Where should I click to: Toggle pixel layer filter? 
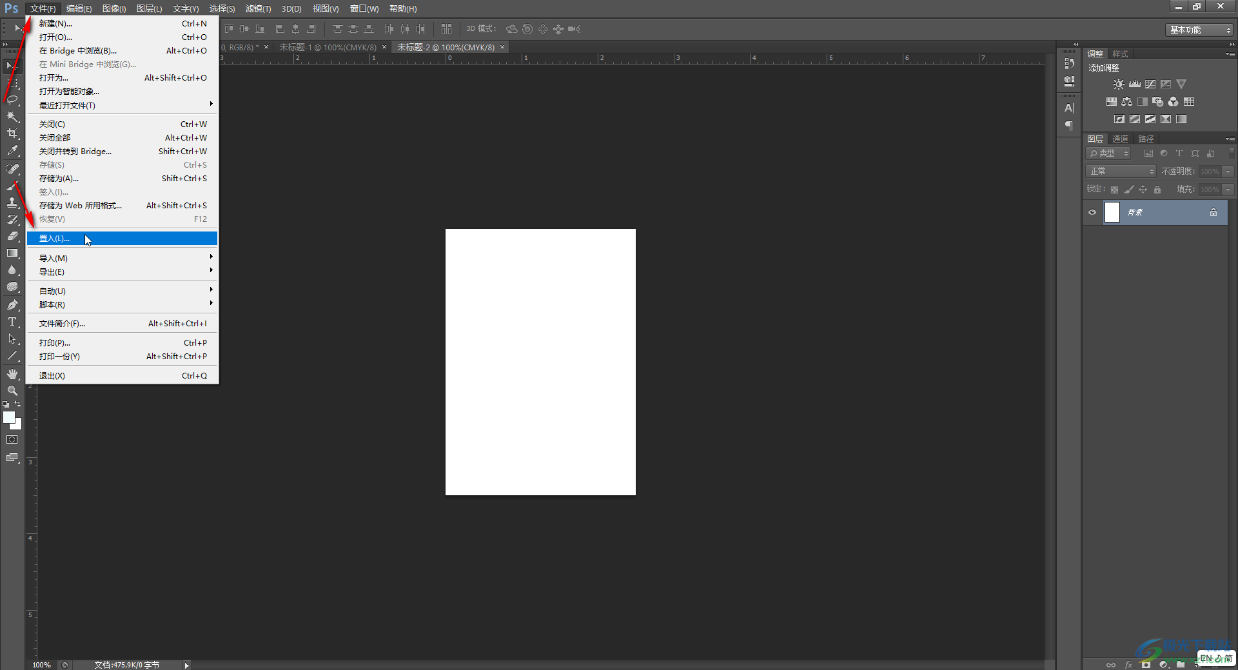tap(1148, 153)
